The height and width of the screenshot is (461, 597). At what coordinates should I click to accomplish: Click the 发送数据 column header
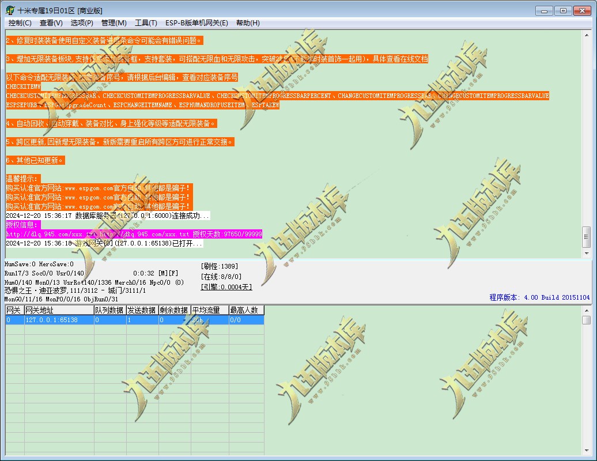click(x=142, y=310)
